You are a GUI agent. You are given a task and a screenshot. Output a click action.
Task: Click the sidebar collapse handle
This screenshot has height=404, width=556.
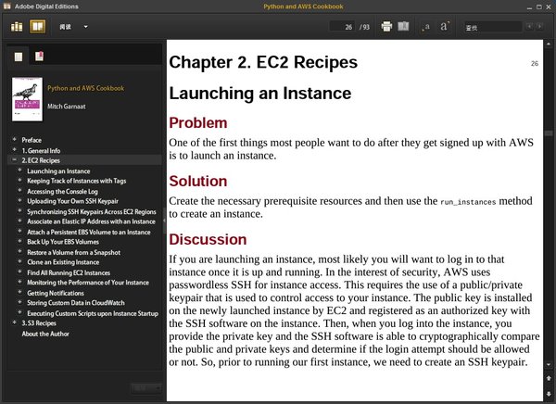tap(164, 221)
